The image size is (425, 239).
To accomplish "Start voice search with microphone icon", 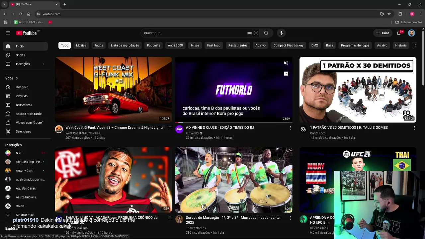I will tap(281, 33).
